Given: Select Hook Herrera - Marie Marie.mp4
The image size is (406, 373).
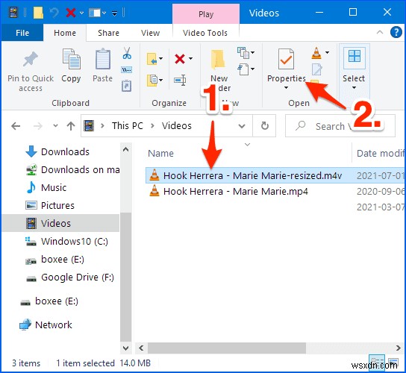Looking at the screenshot, I should tap(236, 192).
